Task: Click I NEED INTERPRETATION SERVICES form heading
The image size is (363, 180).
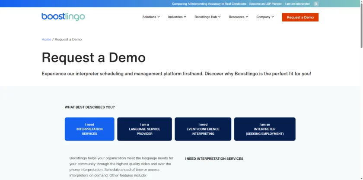Action: coord(214,159)
